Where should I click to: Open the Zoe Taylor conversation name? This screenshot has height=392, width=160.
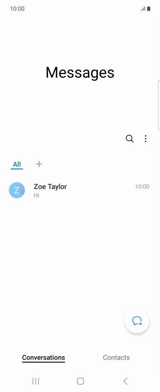[x=50, y=187]
